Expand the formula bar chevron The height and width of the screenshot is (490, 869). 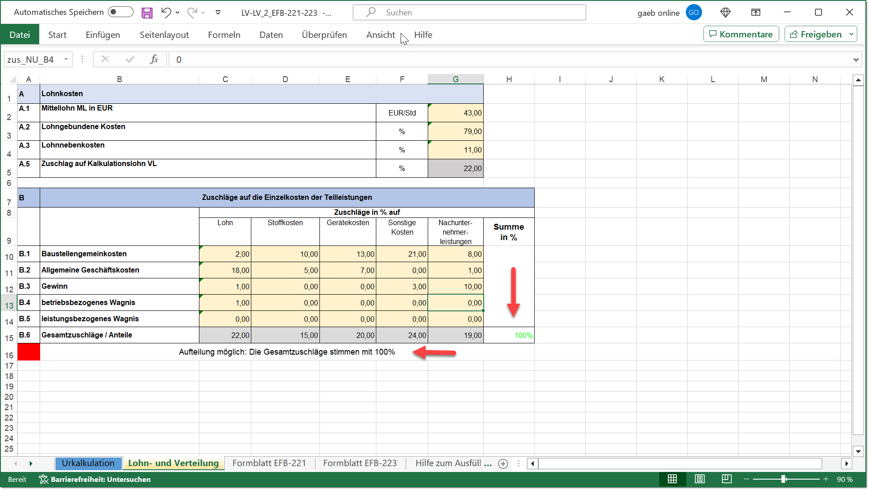pyautogui.click(x=855, y=60)
